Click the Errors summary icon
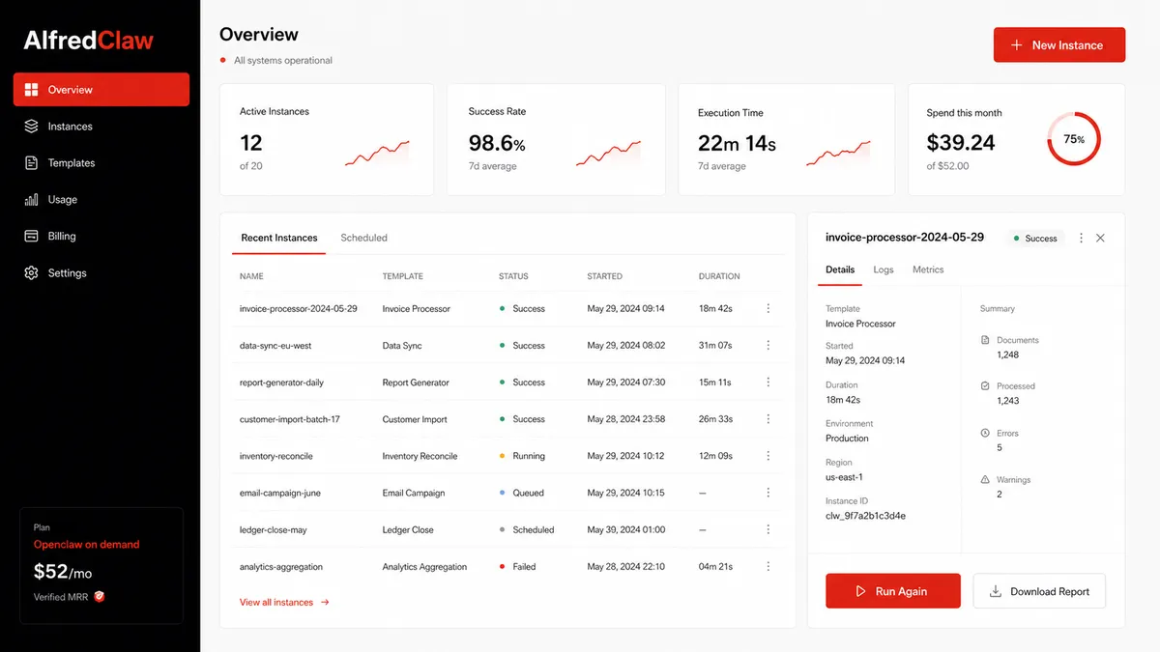This screenshot has height=652, width=1160. pos(985,433)
